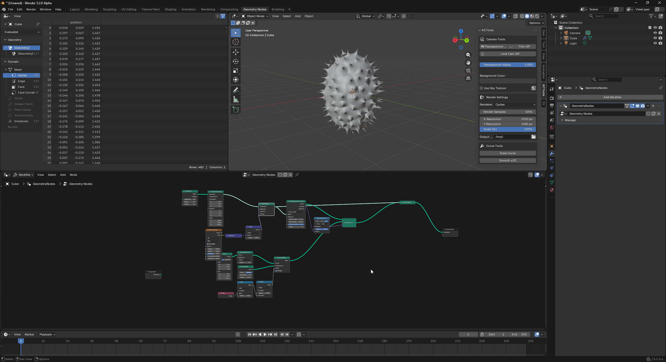
Task: Switch to the Scripting workspace tab
Action: pyautogui.click(x=278, y=9)
